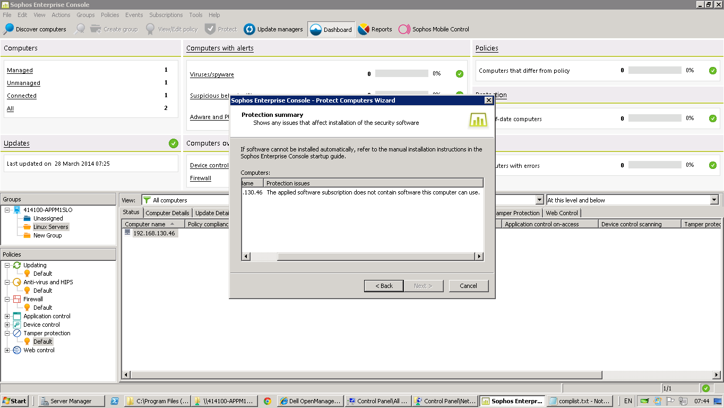Screen dimensions: 724x408
Task: Click the Computers with errors progress bar
Action: pyautogui.click(x=655, y=165)
